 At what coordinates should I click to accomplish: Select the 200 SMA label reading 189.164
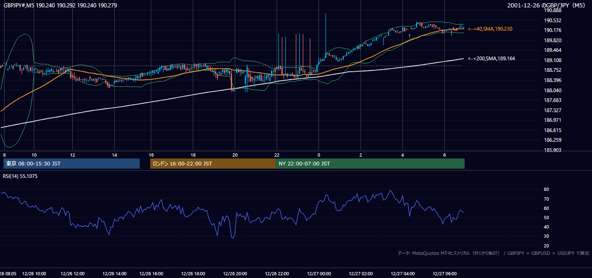[491, 58]
